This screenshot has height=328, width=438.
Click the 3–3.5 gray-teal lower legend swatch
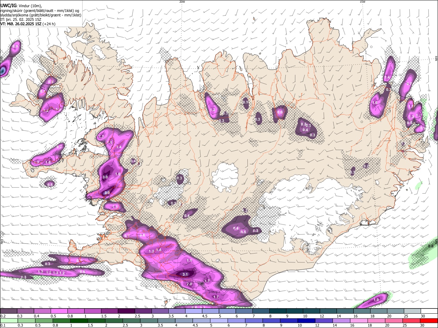pyautogui.click(x=149, y=320)
